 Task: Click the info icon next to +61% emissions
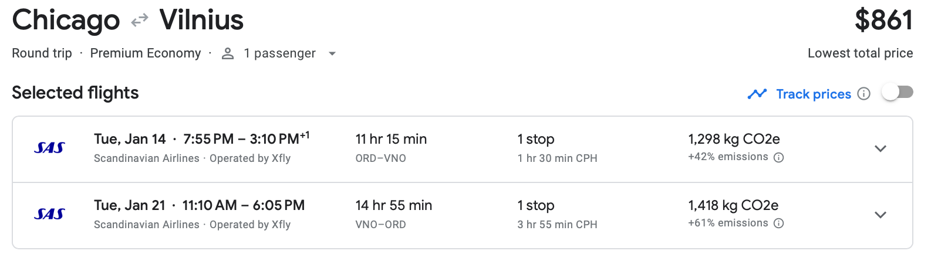click(778, 223)
